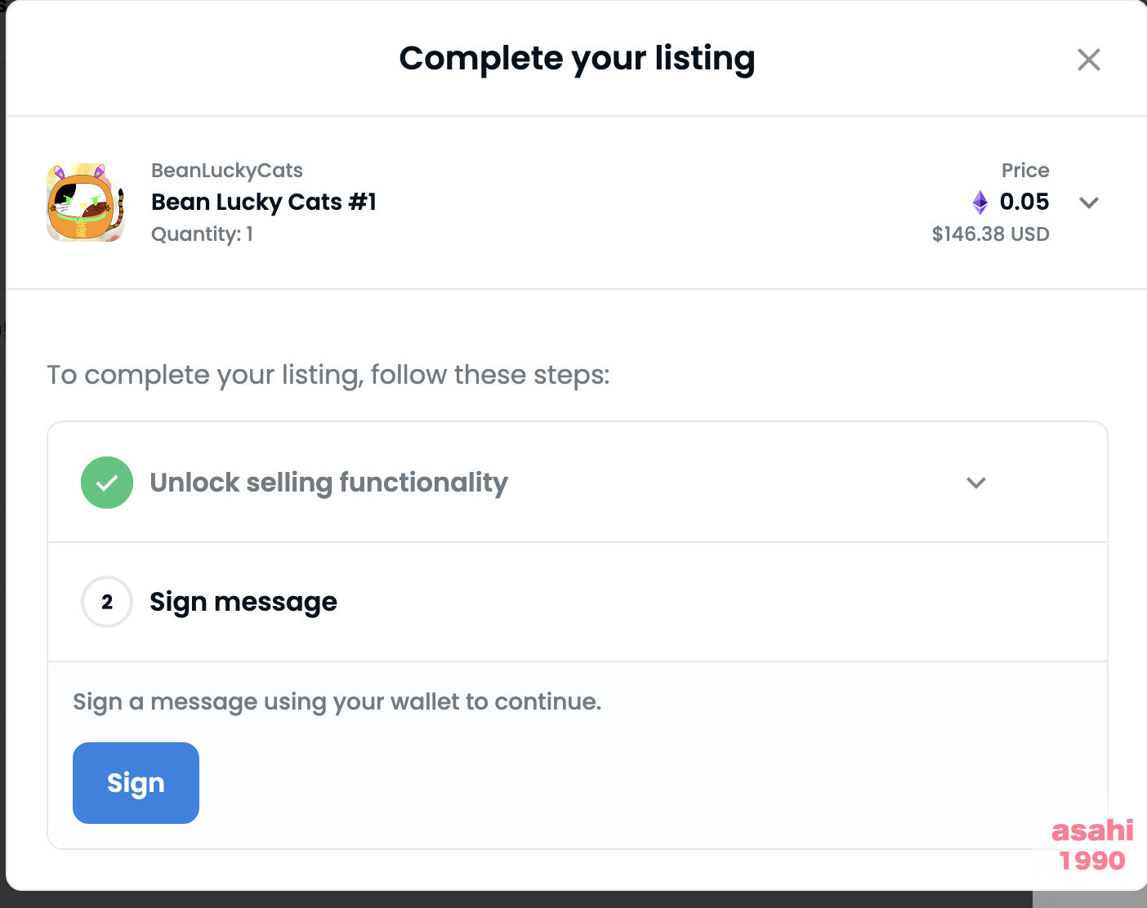Open the Bean Lucky Cats thumbnail

(86, 203)
